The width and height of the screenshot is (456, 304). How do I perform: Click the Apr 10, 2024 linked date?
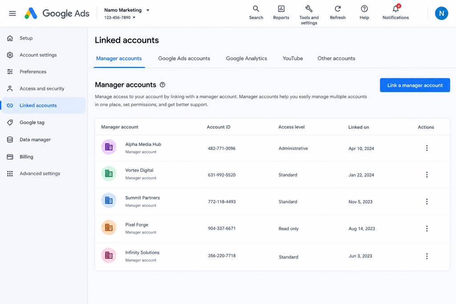pyautogui.click(x=361, y=149)
